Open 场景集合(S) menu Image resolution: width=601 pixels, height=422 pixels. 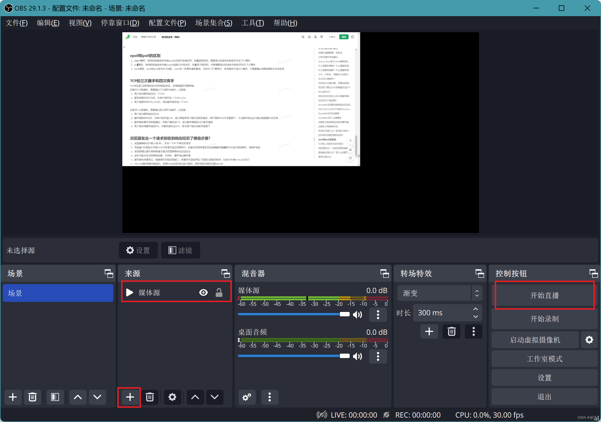coord(214,23)
